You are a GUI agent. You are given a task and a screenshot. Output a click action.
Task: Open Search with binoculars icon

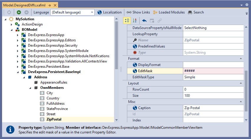(196, 12)
